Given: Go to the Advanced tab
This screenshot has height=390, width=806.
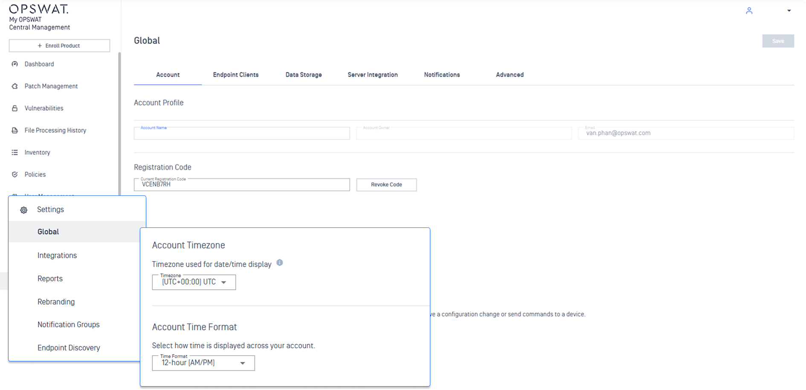Looking at the screenshot, I should pyautogui.click(x=510, y=75).
